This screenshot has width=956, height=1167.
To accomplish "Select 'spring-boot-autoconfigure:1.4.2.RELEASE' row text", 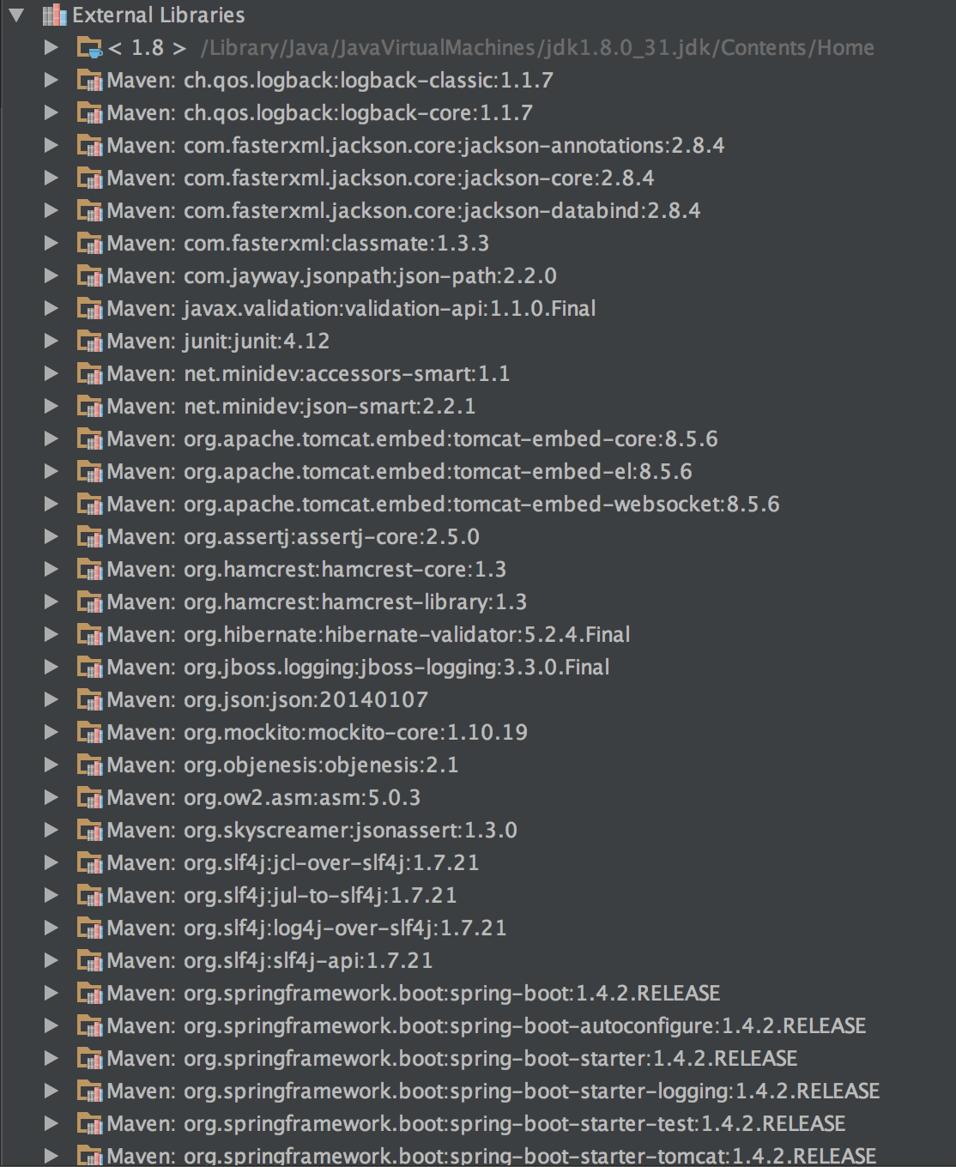I will pos(486,1026).
